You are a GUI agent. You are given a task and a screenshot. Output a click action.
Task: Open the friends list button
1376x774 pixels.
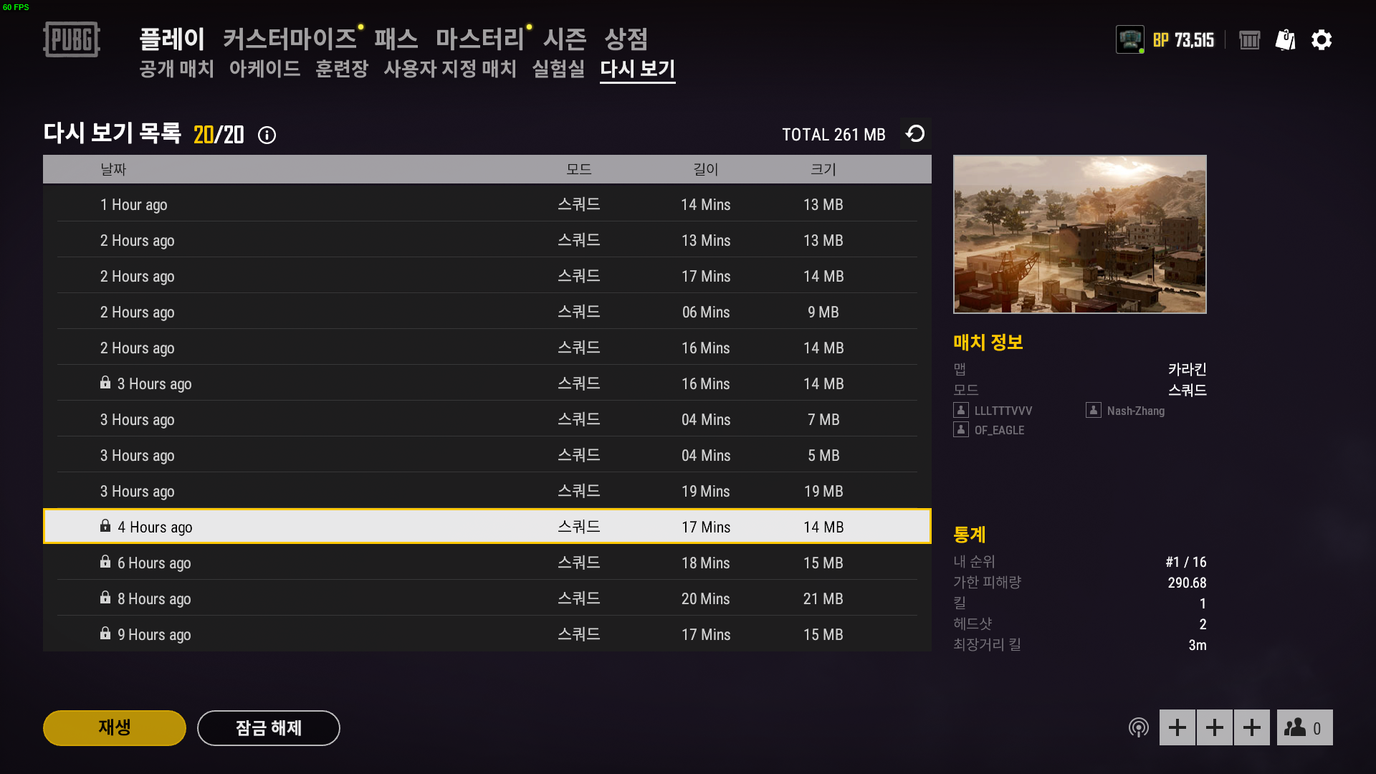[1304, 728]
